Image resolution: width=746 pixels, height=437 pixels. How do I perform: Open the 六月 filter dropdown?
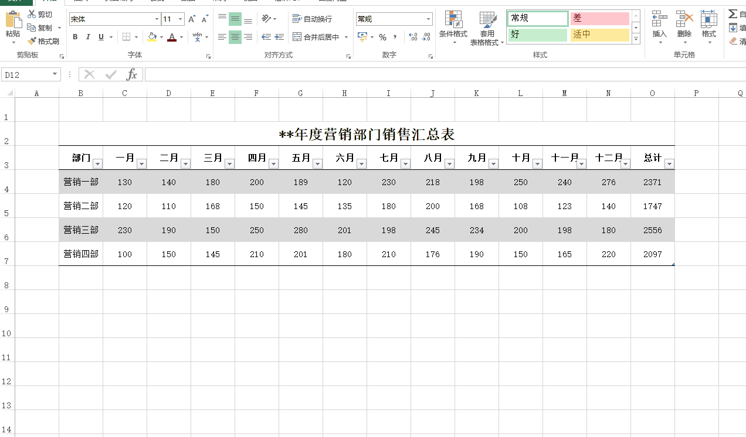pyautogui.click(x=361, y=164)
